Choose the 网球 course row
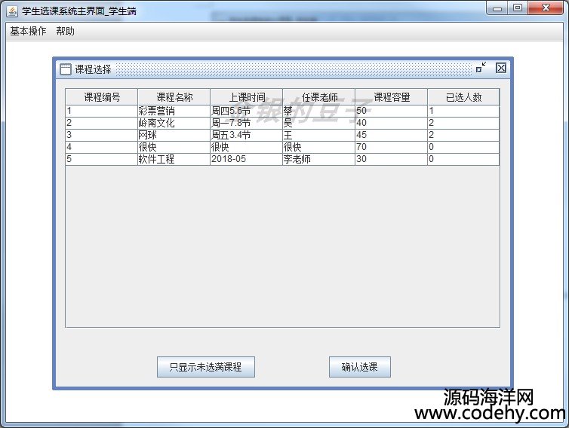This screenshot has width=569, height=428. (x=174, y=135)
